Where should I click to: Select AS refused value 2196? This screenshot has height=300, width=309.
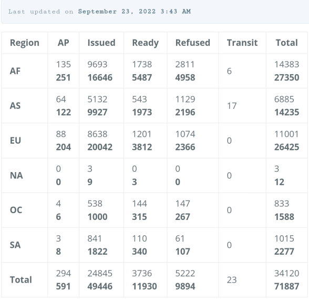click(x=185, y=112)
